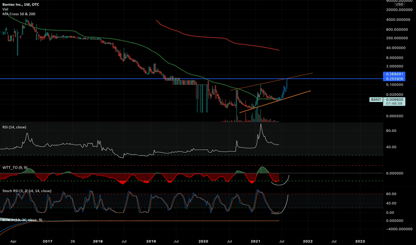Select the MA Cross 50 & 200 label

click(19, 14)
